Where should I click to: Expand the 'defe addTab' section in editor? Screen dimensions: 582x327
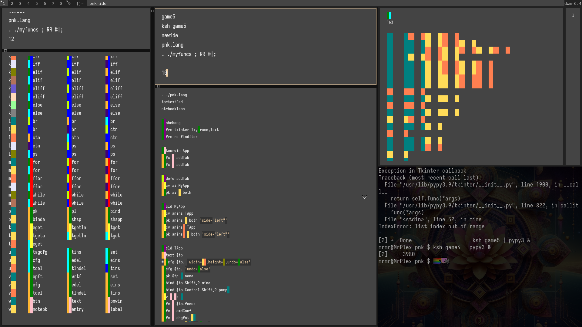point(163,178)
